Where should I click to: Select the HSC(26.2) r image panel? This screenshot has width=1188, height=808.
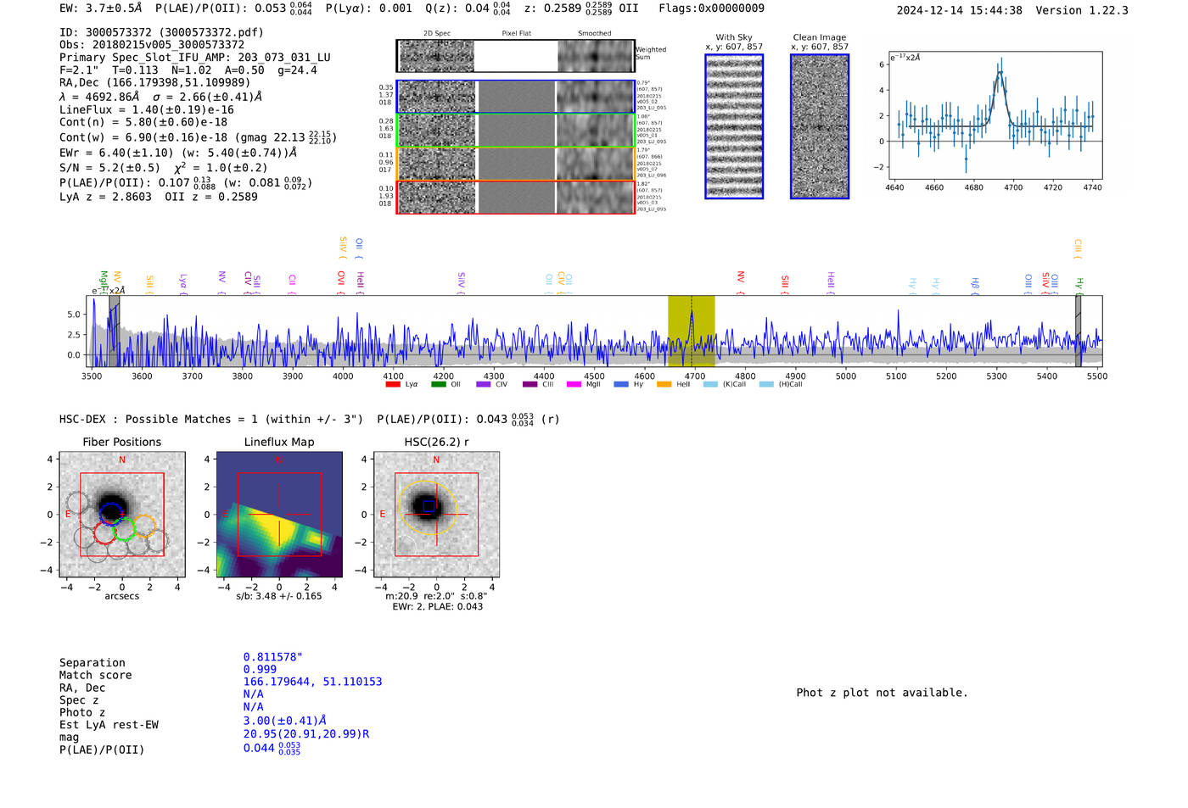pos(436,515)
